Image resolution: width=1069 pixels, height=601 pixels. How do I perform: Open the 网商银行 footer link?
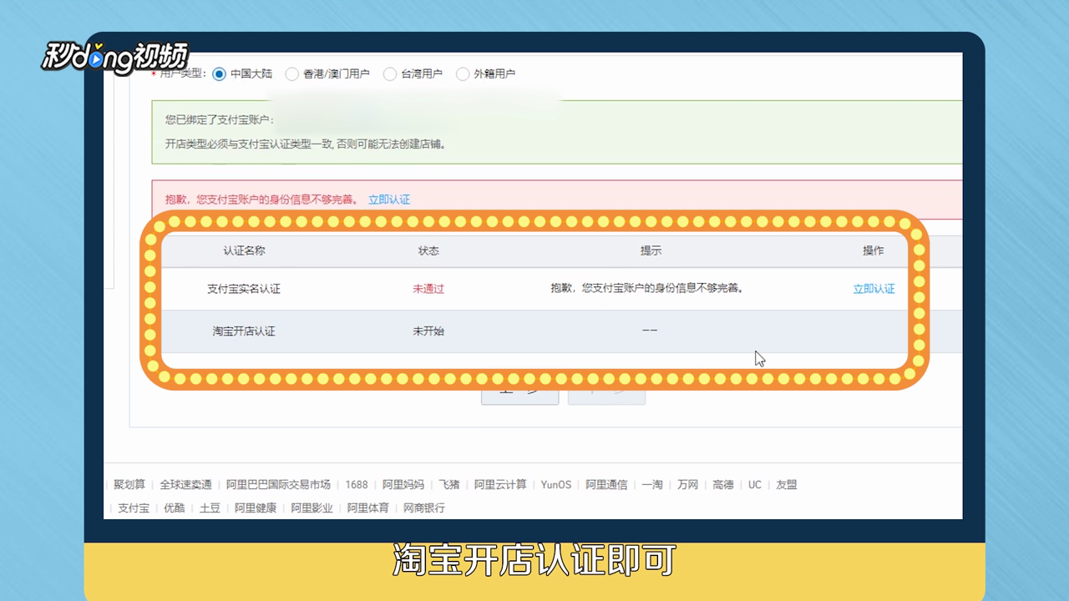pos(424,508)
